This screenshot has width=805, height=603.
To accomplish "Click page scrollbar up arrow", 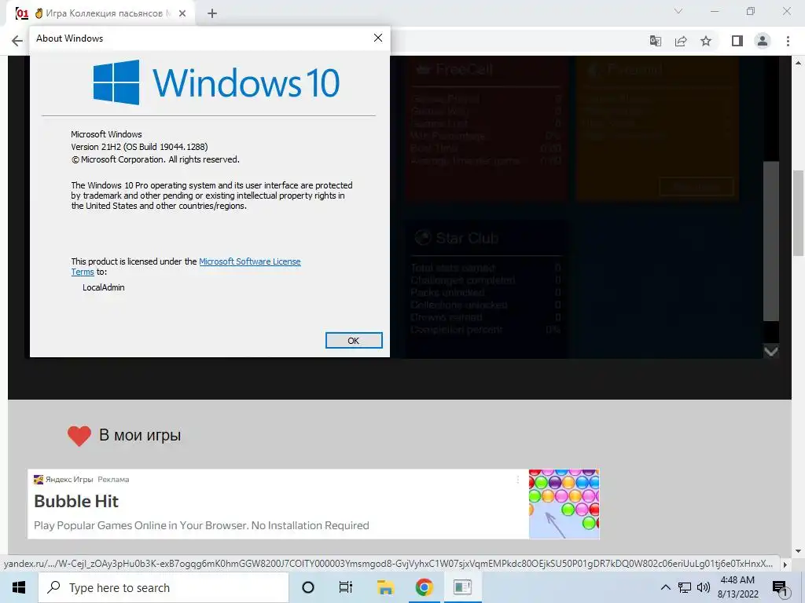I will tap(799, 63).
